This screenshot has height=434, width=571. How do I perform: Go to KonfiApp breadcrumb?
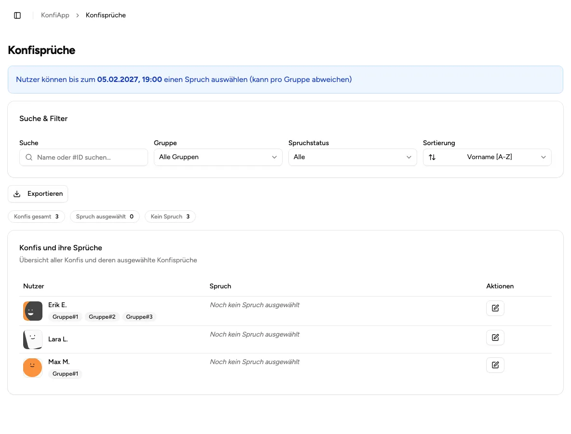coord(55,15)
